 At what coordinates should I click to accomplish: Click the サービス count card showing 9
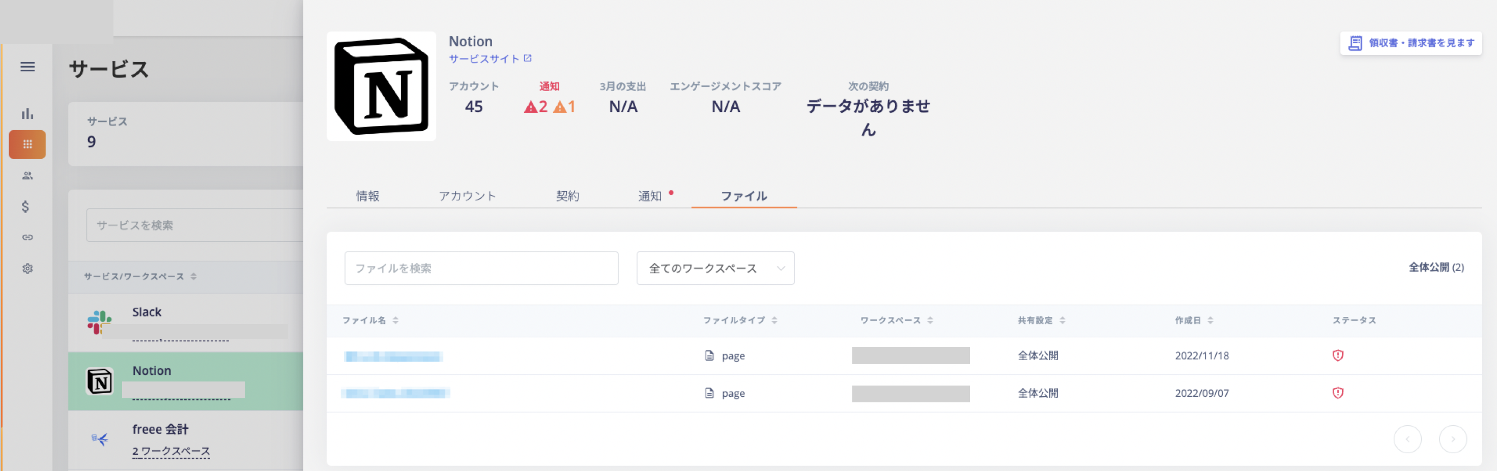[x=185, y=134]
